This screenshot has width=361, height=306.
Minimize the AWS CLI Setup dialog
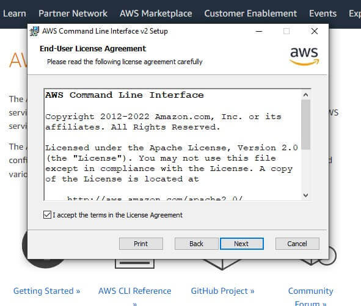[x=259, y=31]
